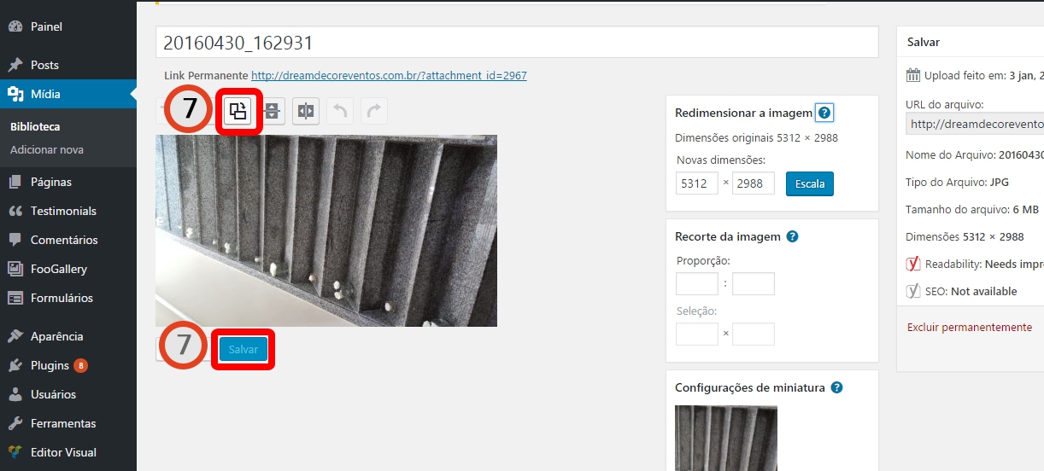
Task: Click the FooGallery icon
Action: (15, 269)
